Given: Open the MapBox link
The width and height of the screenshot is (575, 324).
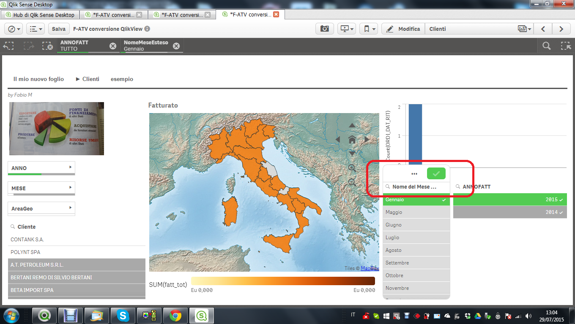Looking at the screenshot, I should click(x=370, y=268).
